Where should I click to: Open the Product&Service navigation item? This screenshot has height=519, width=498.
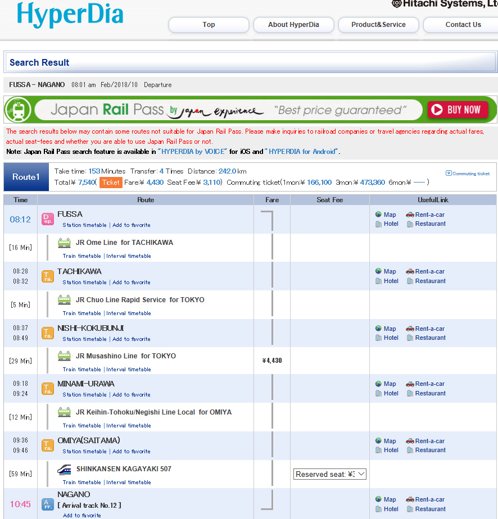point(378,25)
